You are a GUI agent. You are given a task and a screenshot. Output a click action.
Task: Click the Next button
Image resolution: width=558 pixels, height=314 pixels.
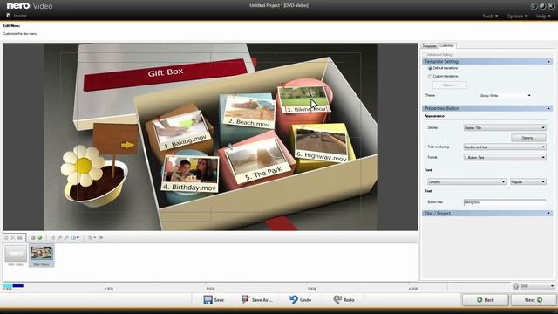534,300
